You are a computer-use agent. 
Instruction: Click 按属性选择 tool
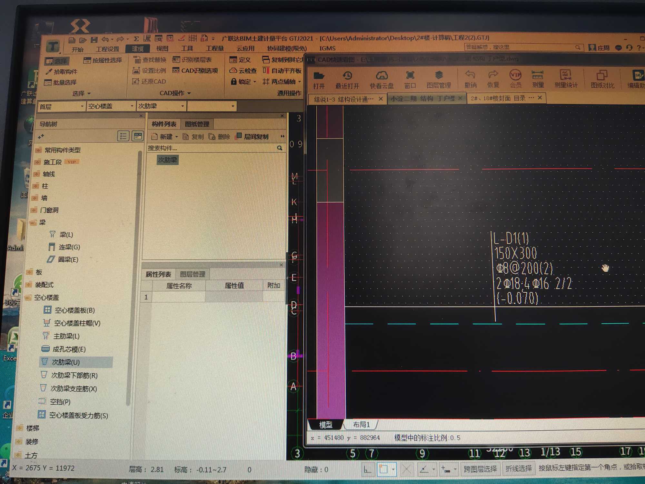point(103,60)
